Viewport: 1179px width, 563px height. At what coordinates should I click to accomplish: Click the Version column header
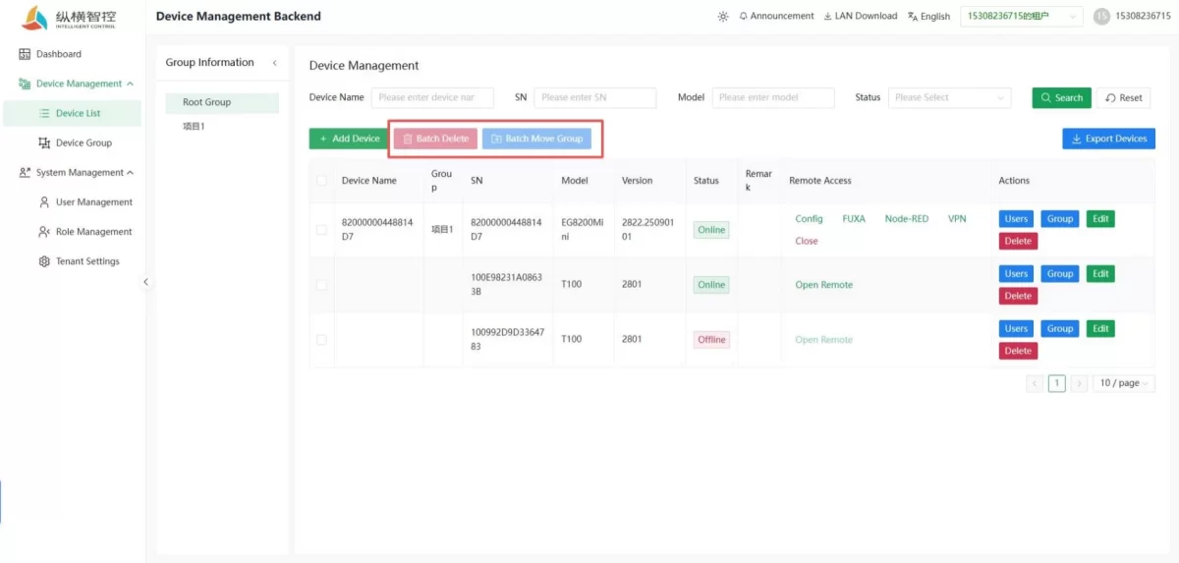click(x=637, y=181)
